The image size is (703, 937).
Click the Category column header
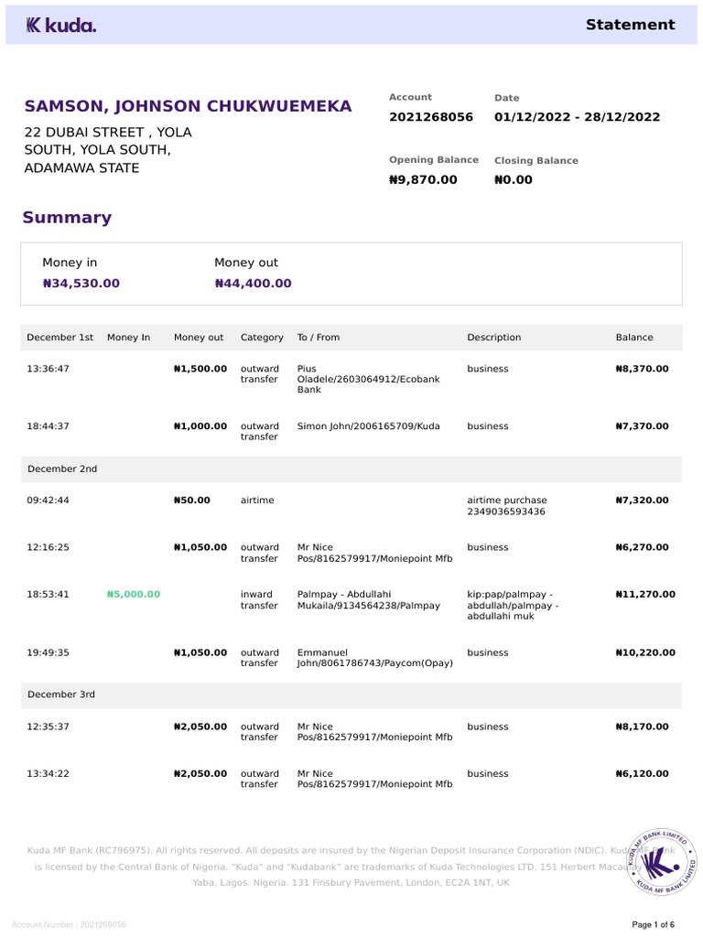(x=262, y=338)
